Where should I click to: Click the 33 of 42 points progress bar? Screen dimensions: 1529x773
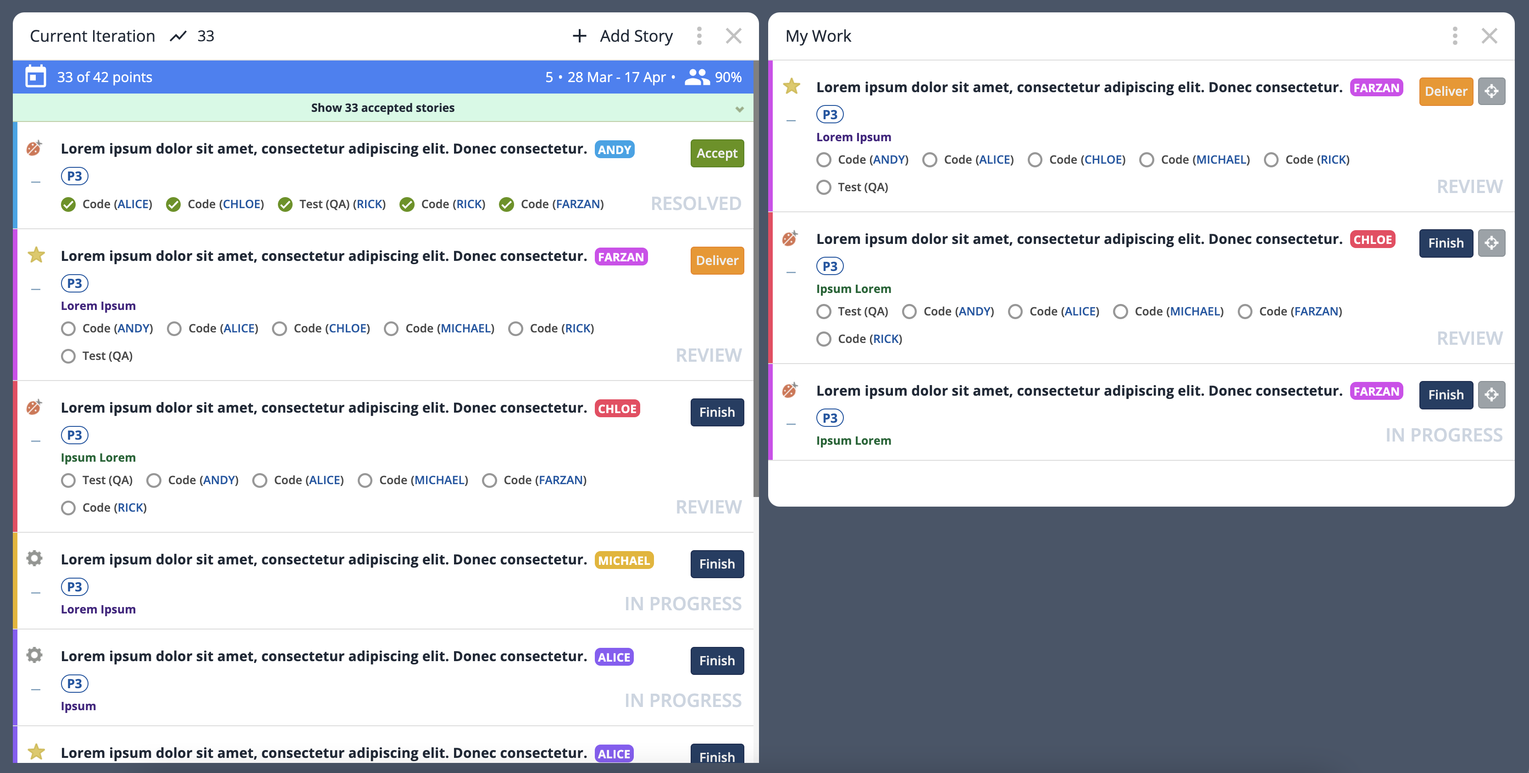coord(105,77)
